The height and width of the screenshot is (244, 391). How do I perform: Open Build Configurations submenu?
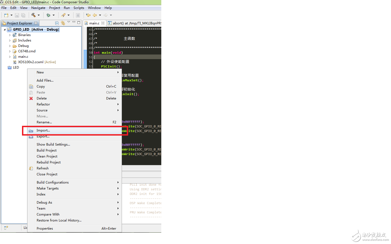74,182
